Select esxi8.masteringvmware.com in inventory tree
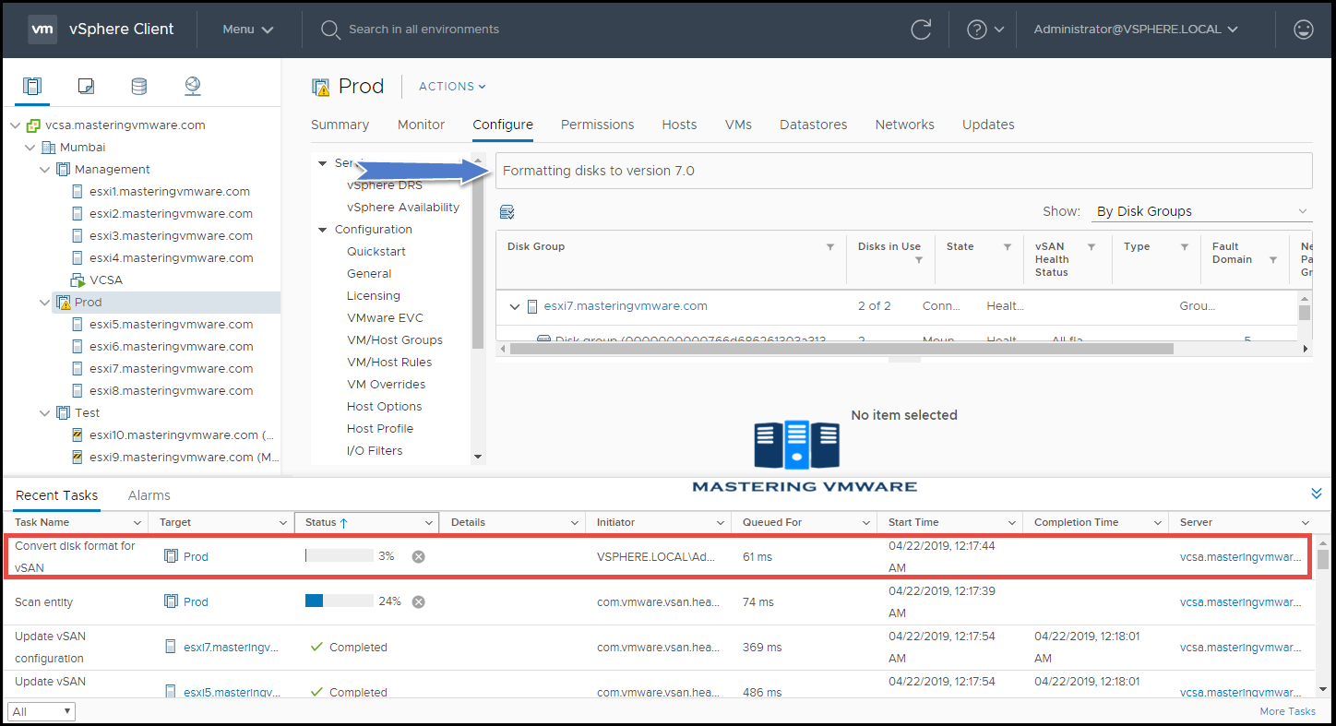This screenshot has height=726, width=1336. pos(172,391)
